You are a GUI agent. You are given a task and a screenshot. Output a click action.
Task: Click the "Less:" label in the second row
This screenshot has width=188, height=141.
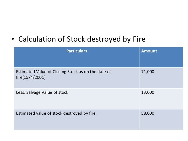tap(21, 92)
